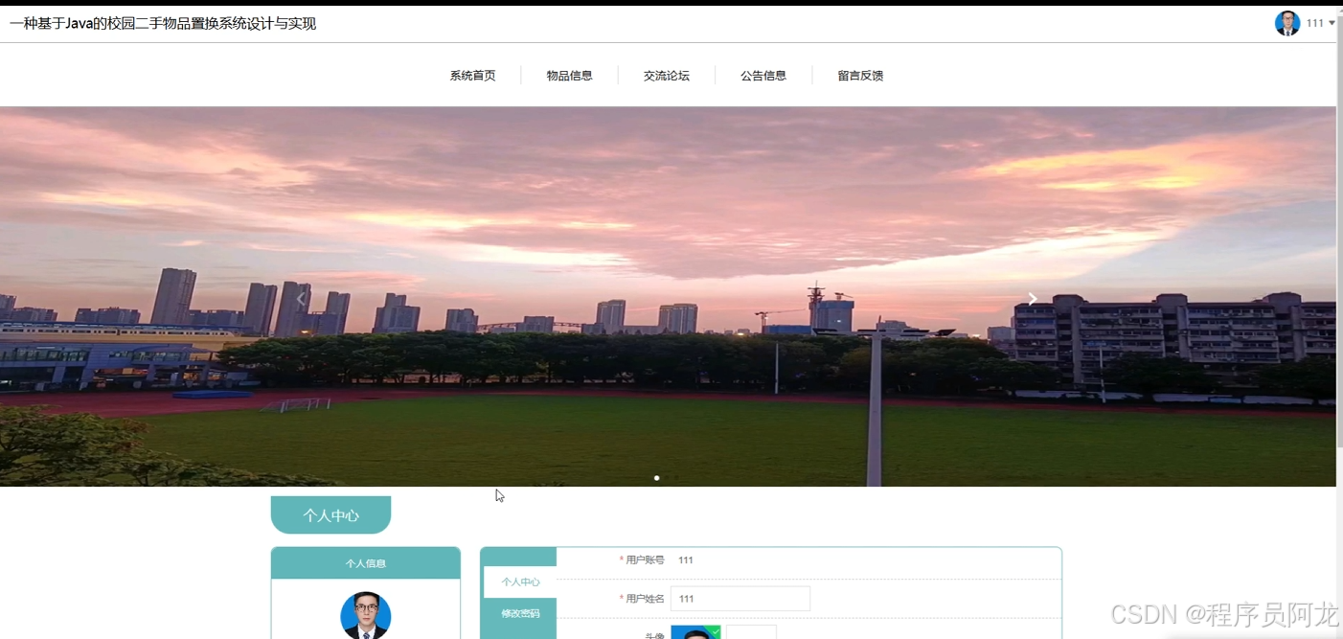Screen dimensions: 1343x639
Task: Click the 个人中心 section heading button
Action: click(330, 515)
